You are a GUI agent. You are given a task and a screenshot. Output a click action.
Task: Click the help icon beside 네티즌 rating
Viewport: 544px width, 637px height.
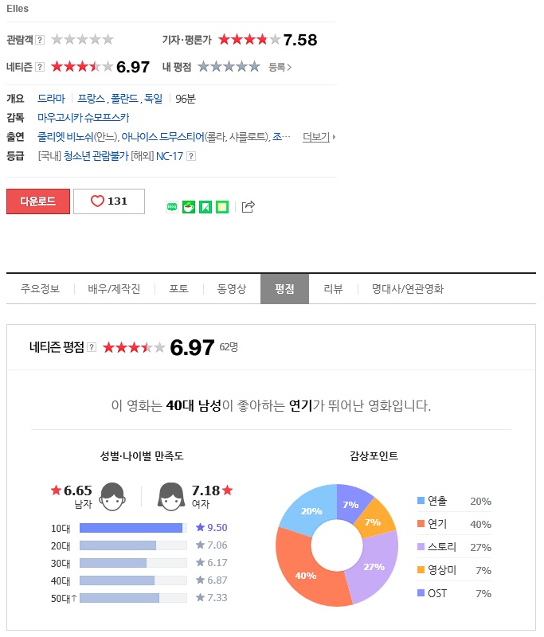coord(40,67)
